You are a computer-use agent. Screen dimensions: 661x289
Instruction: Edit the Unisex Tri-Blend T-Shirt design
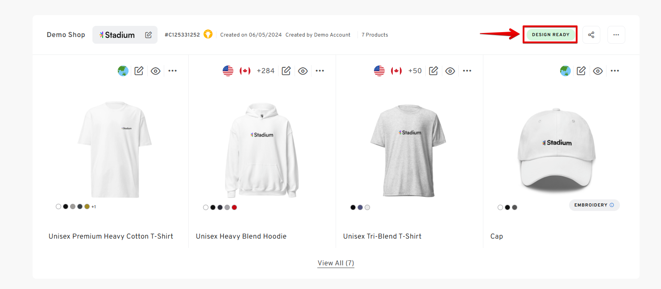[x=433, y=70]
